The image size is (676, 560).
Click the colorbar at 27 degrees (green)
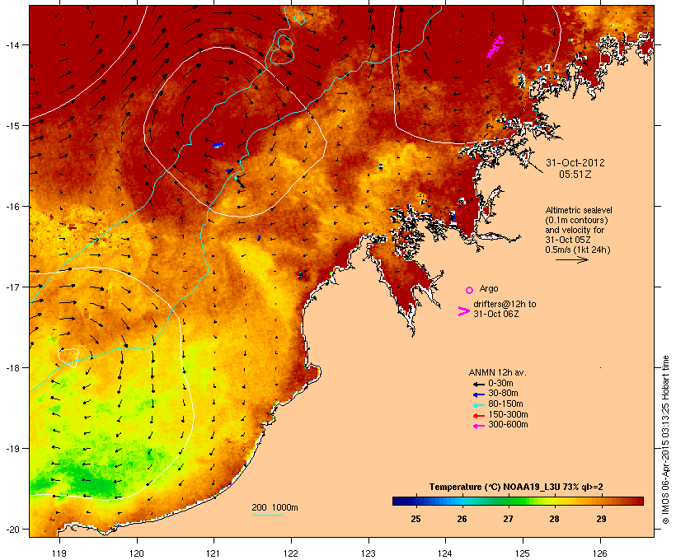[x=509, y=501]
